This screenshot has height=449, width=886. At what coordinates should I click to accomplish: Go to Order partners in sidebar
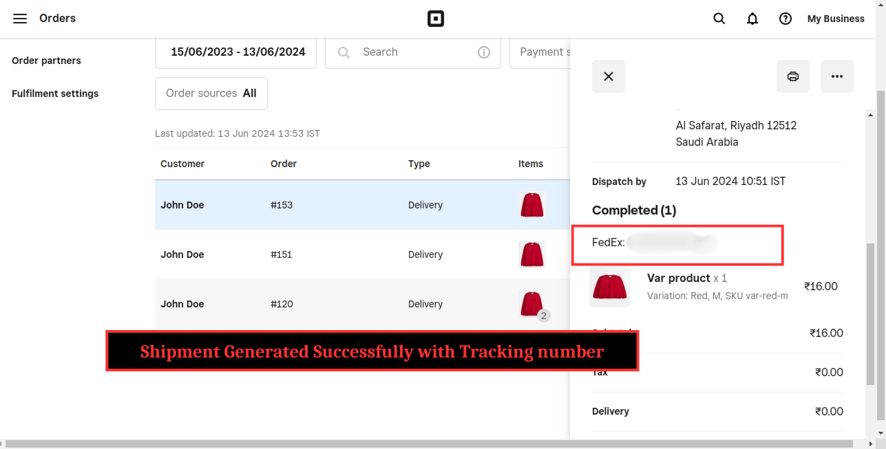[46, 61]
